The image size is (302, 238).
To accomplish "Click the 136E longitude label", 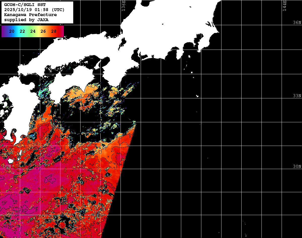I will tap(123, 6).
